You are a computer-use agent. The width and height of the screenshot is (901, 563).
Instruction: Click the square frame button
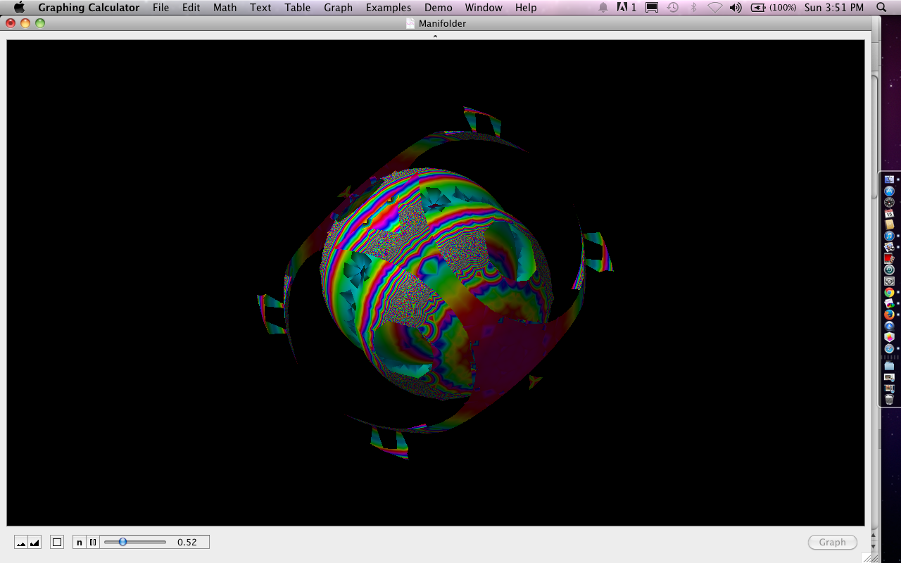[58, 542]
